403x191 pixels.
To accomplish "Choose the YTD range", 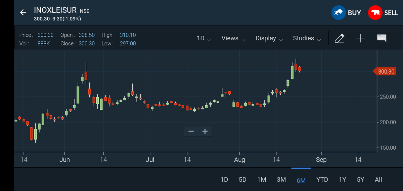I will coord(322,180).
